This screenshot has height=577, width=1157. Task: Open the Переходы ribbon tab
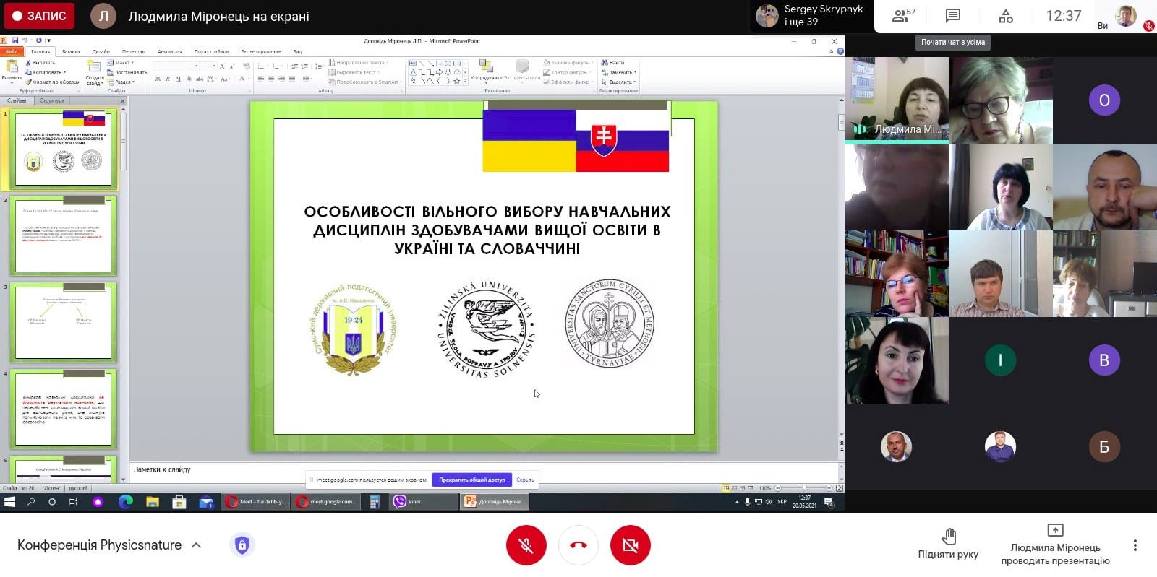click(134, 51)
